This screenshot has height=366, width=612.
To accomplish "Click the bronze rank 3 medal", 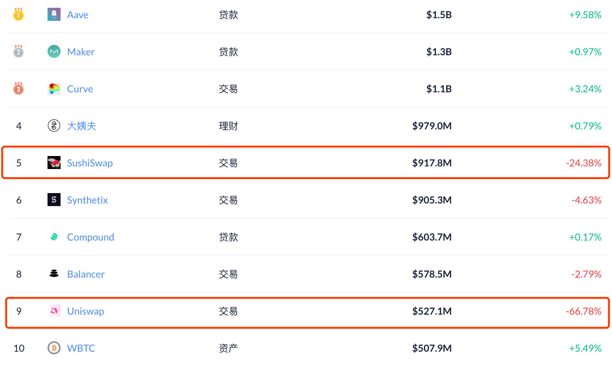I will click(19, 88).
